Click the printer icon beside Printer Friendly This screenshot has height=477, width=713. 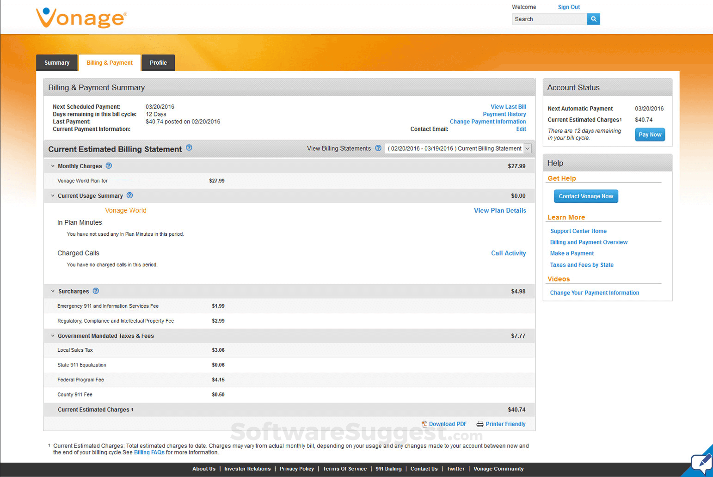point(480,424)
